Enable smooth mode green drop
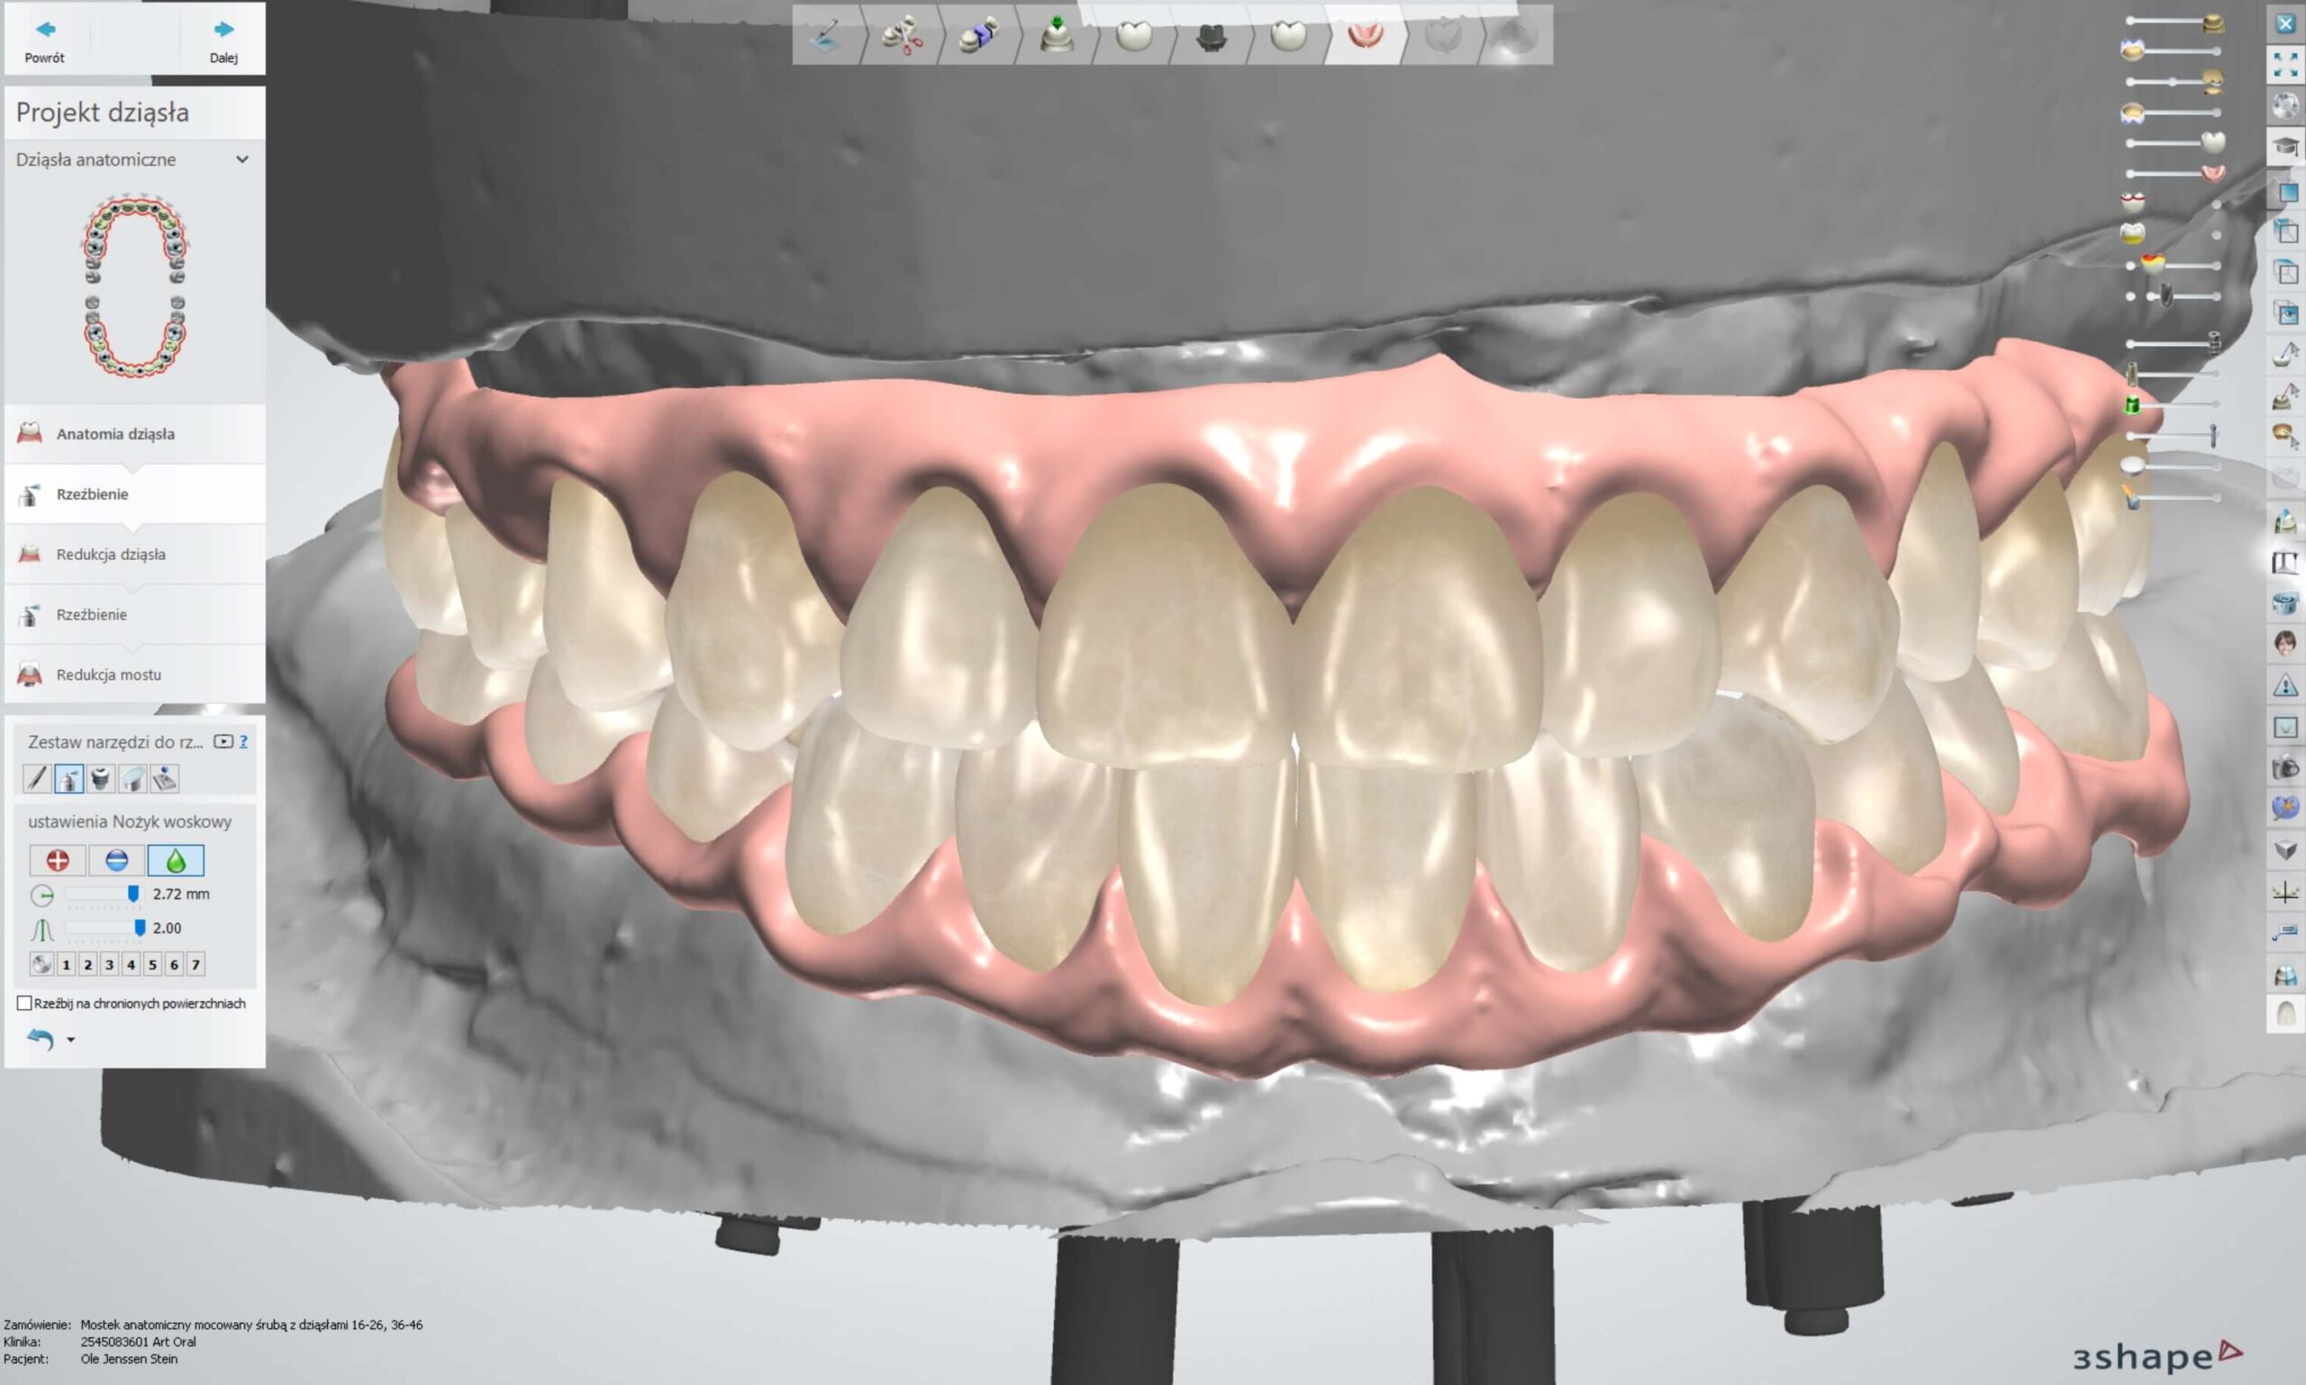The height and width of the screenshot is (1385, 2306). coord(176,861)
